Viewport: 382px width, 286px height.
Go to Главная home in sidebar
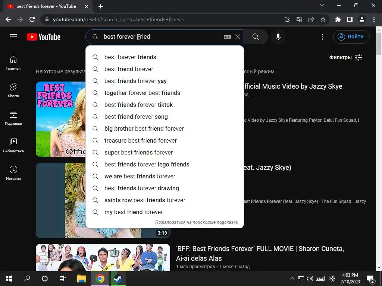[13, 63]
